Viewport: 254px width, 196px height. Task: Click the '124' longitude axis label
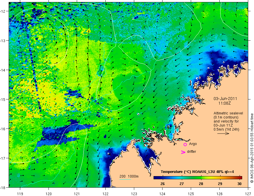pyautogui.click(x=163, y=194)
